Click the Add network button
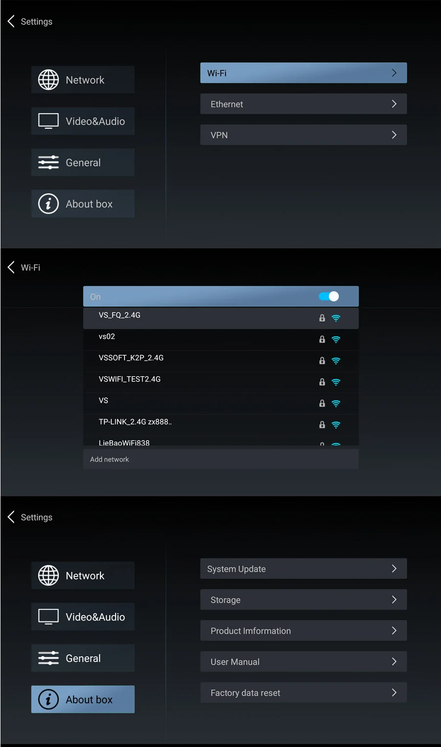 coord(221,459)
